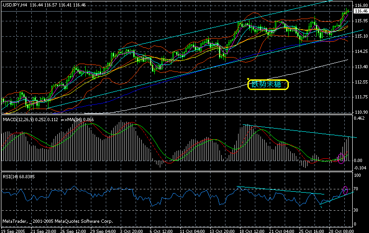Click the 3 Oct 20:00 time label

point(131,231)
